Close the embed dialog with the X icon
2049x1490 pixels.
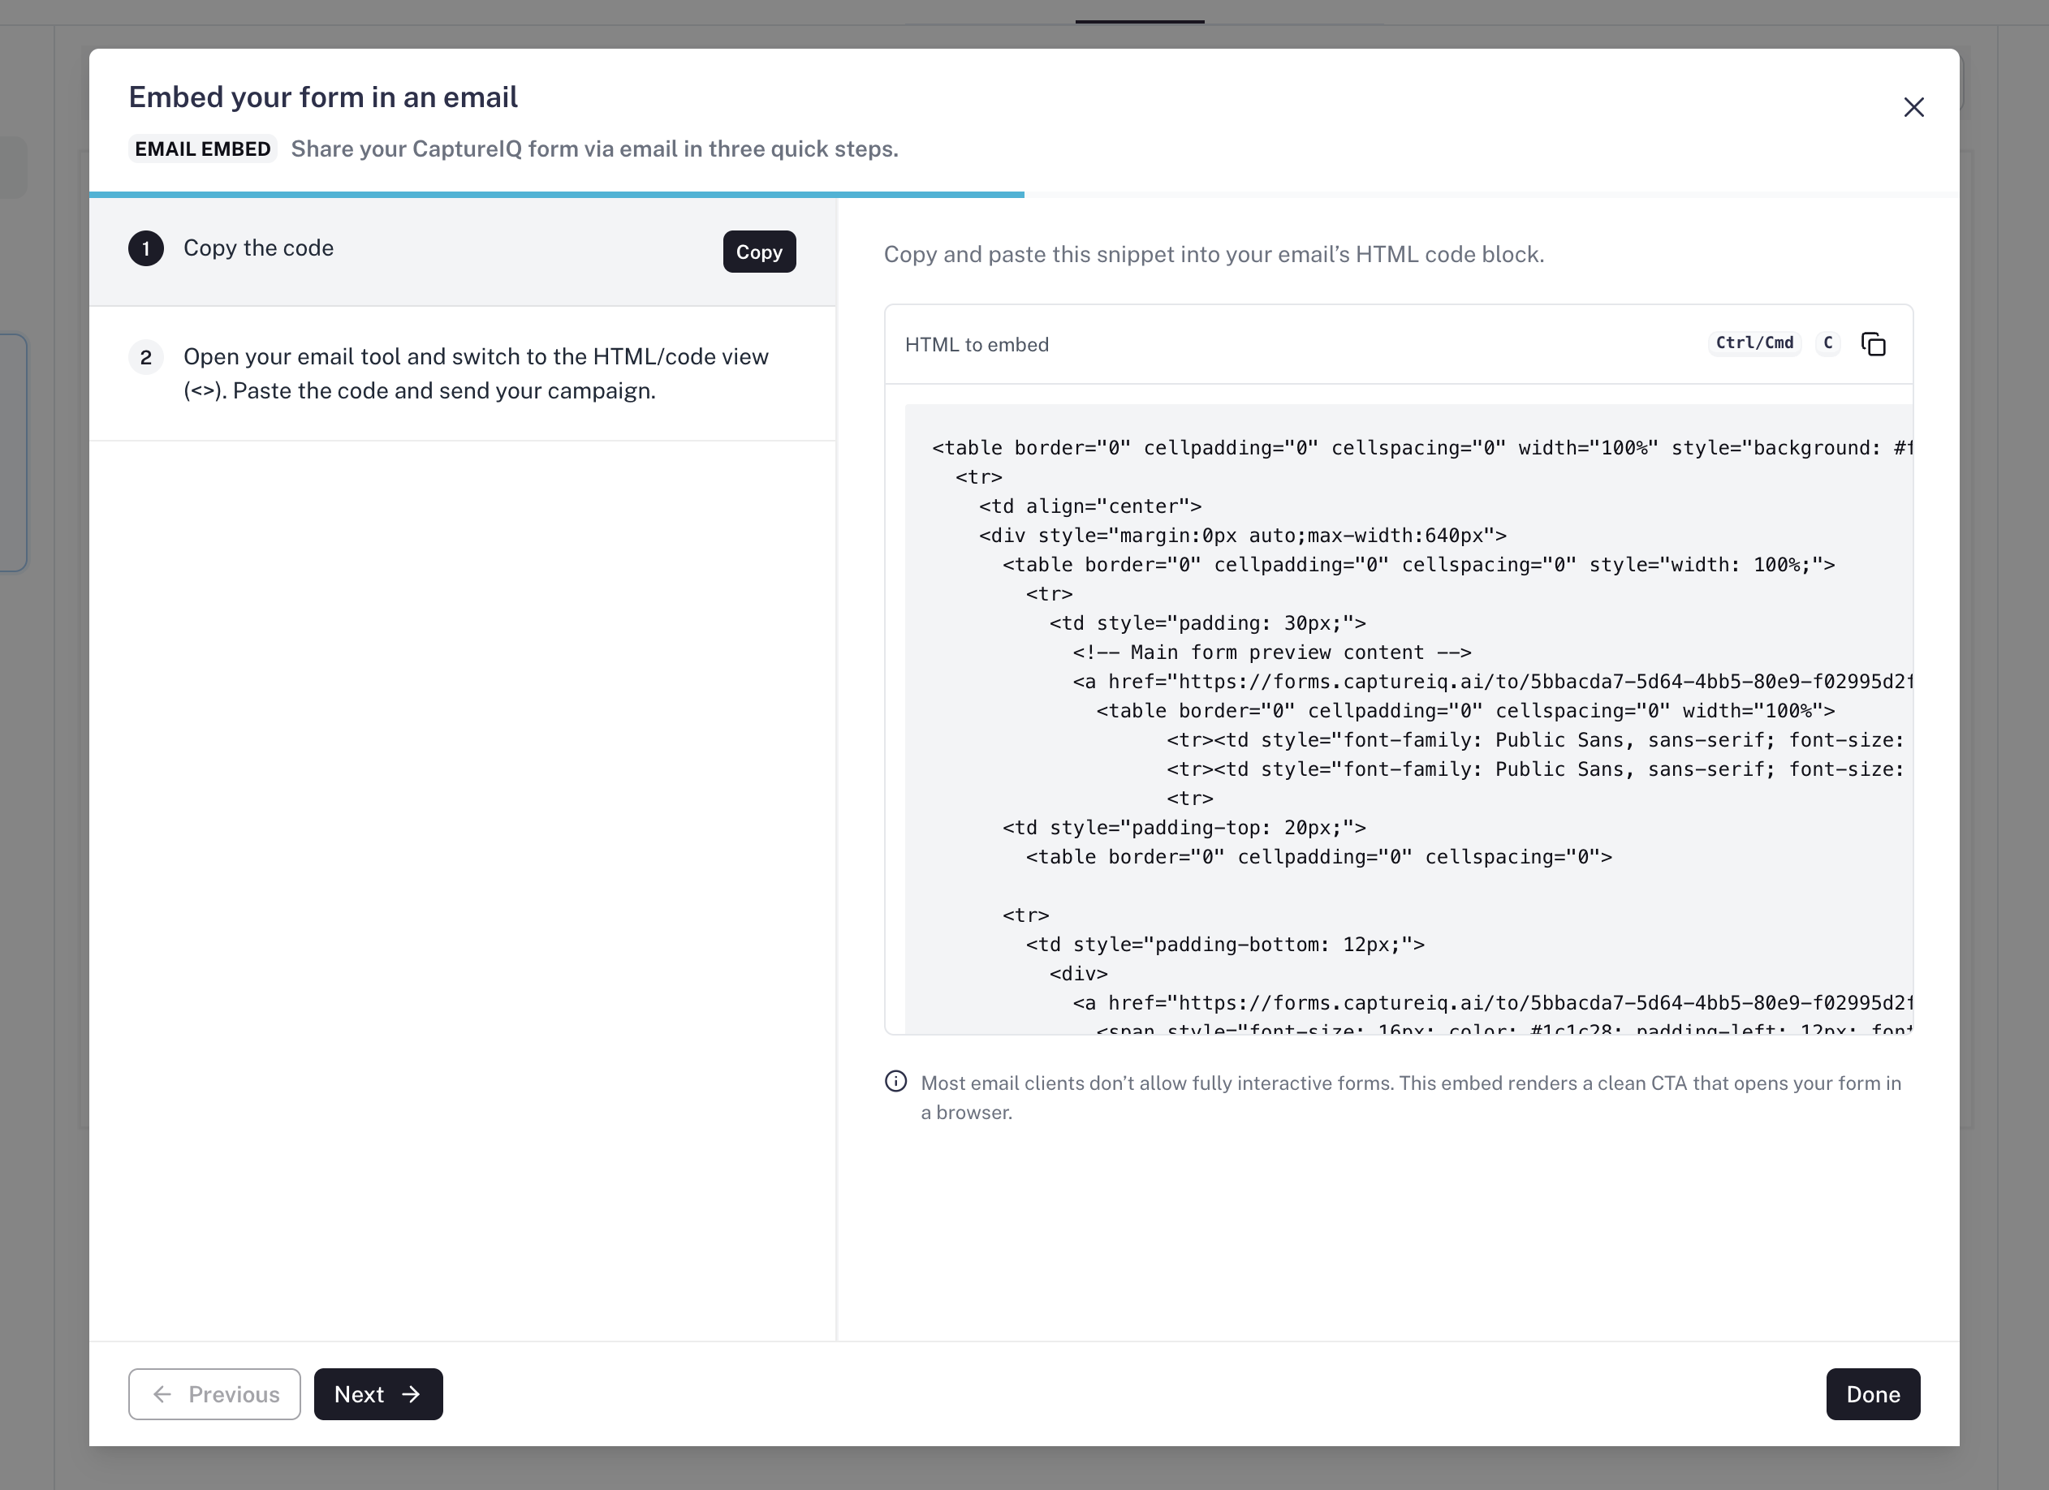coord(1913,106)
